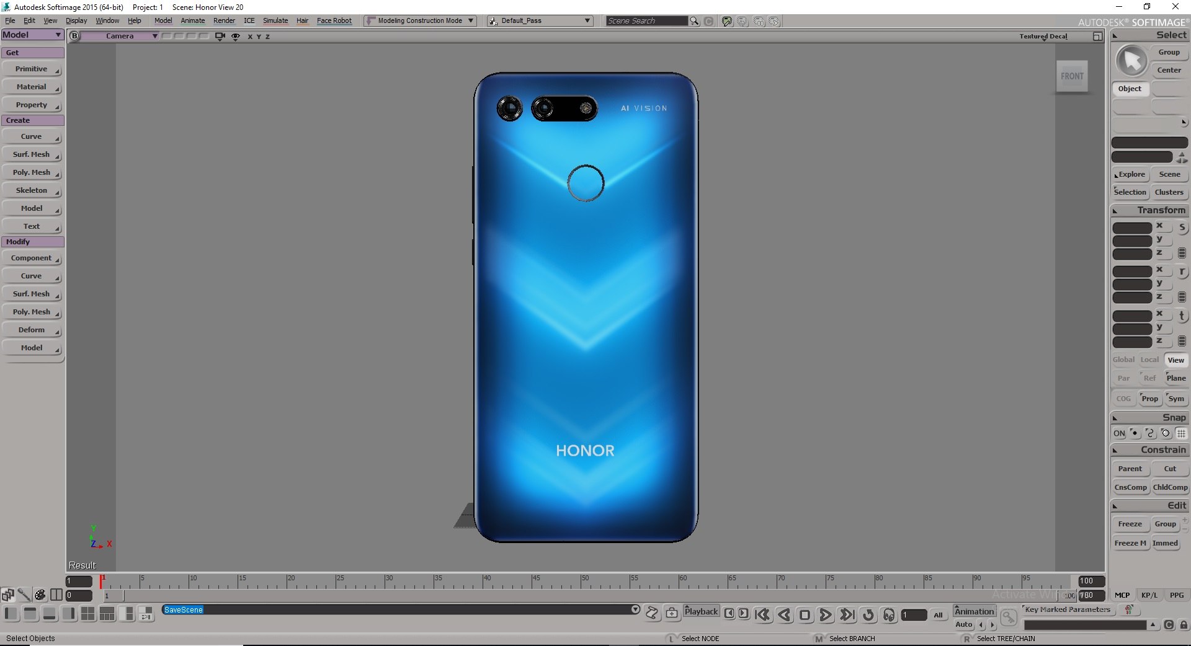
Task: Open the ICE menu
Action: pyautogui.click(x=249, y=20)
